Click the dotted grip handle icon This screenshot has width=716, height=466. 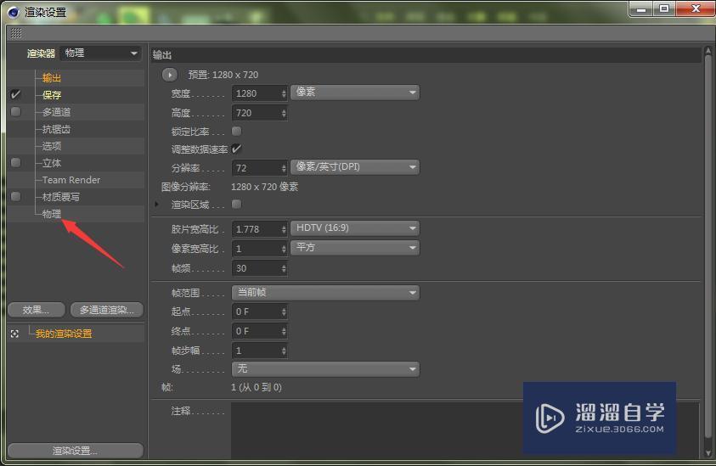(x=16, y=33)
